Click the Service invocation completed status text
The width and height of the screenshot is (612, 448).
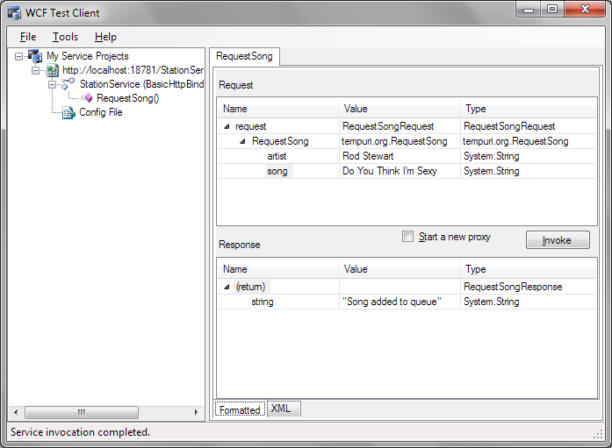pyautogui.click(x=81, y=432)
